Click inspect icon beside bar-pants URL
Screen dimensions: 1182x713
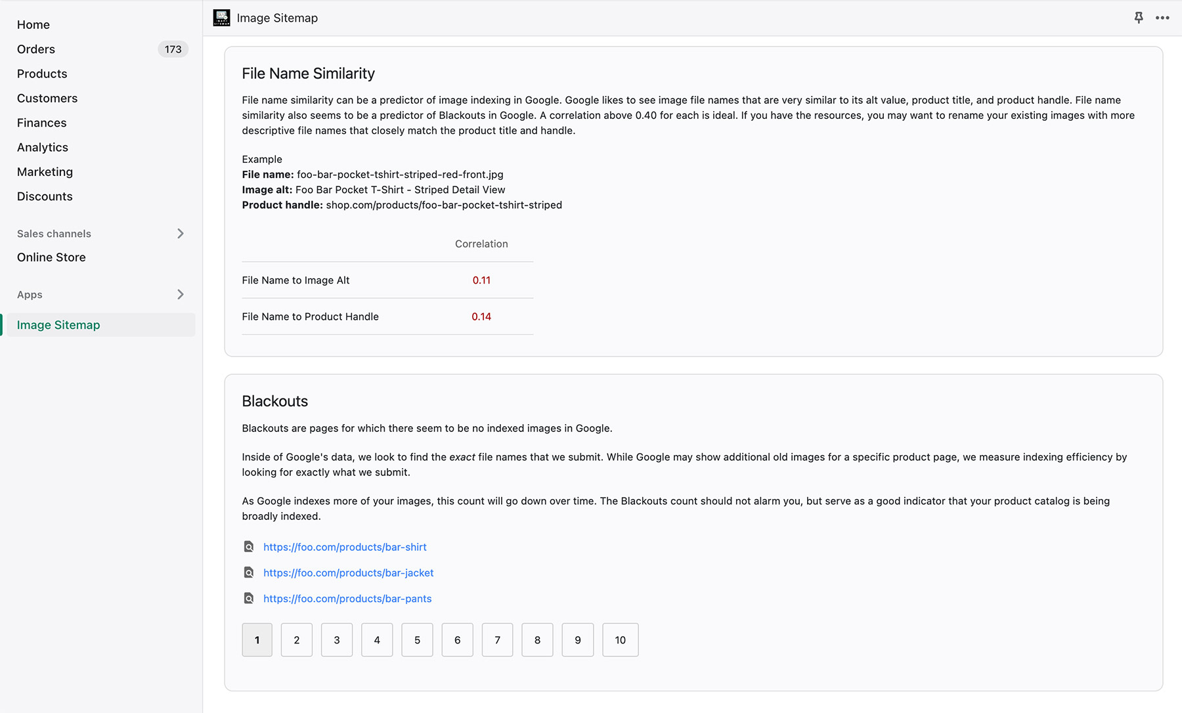pos(249,598)
